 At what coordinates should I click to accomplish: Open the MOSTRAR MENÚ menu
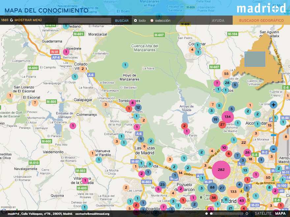coord(28,20)
